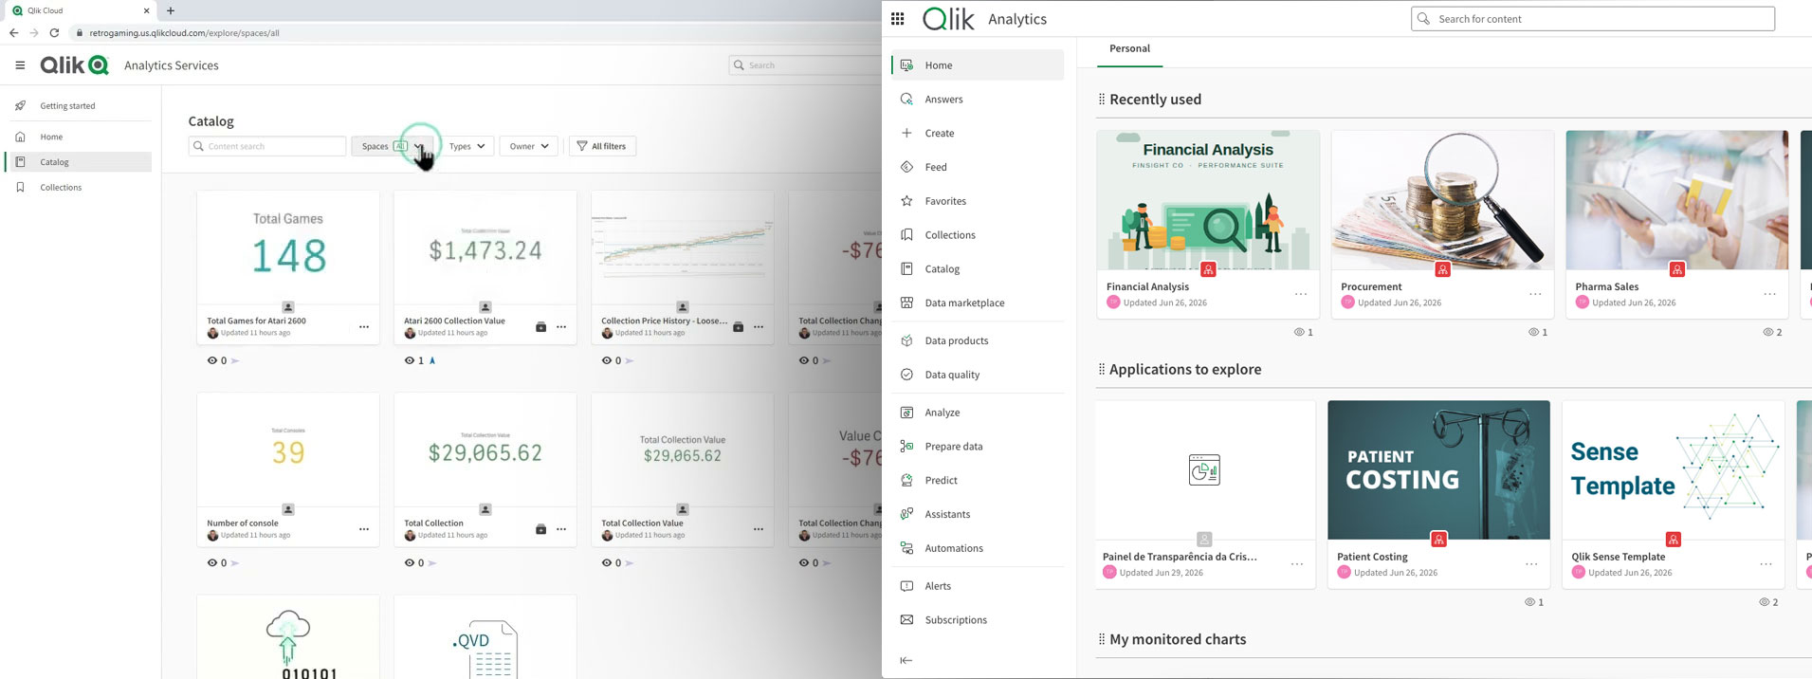Screen dimensions: 1812x679
Task: Open Total Games for Atari 2600 chart
Action: pos(288,247)
